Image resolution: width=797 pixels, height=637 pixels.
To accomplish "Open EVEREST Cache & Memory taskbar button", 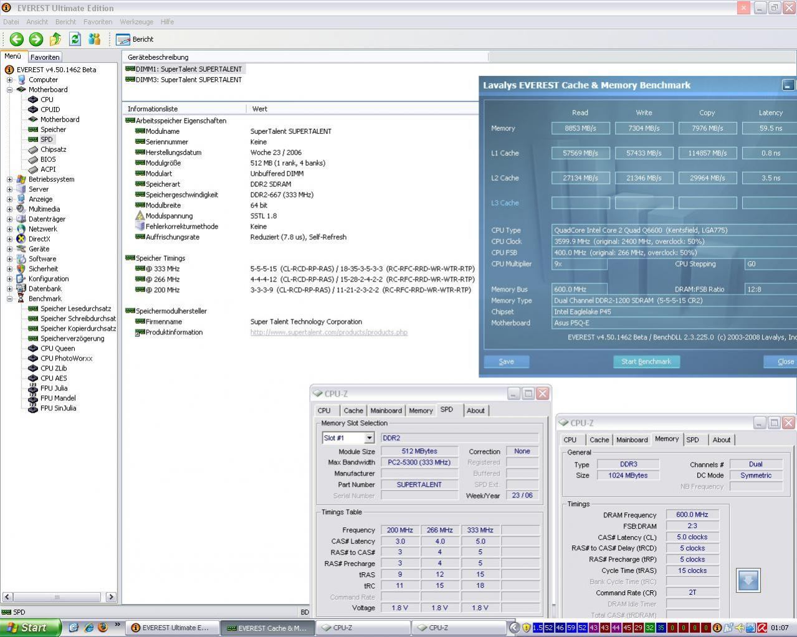I will point(268,628).
